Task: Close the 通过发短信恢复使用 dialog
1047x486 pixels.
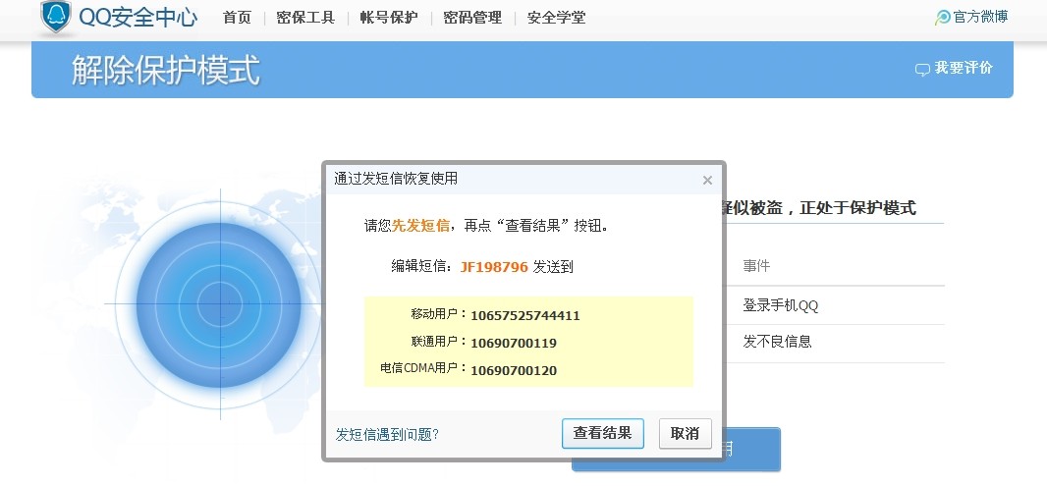Action: pos(708,181)
